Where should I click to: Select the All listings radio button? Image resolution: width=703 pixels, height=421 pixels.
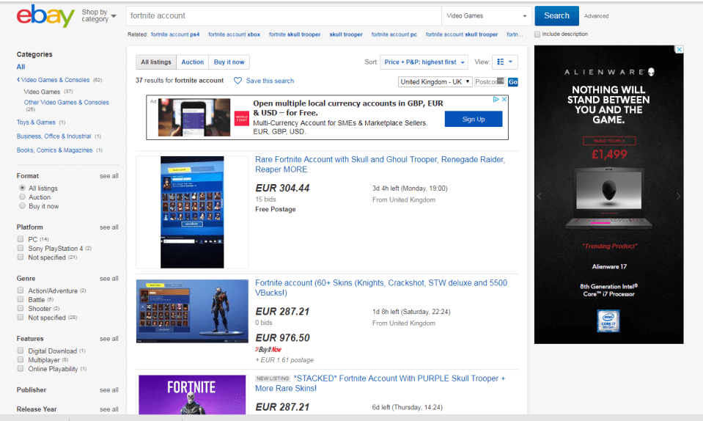(x=22, y=188)
